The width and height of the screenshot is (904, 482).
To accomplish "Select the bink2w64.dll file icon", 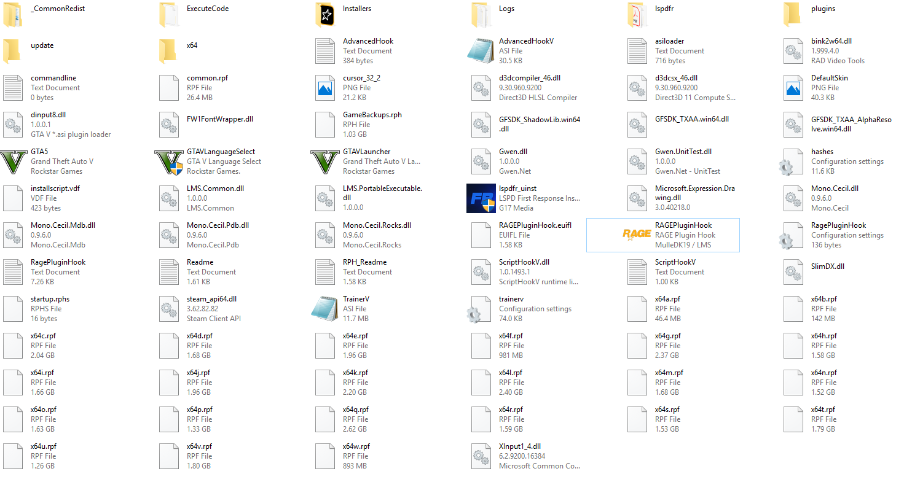I will [x=793, y=51].
